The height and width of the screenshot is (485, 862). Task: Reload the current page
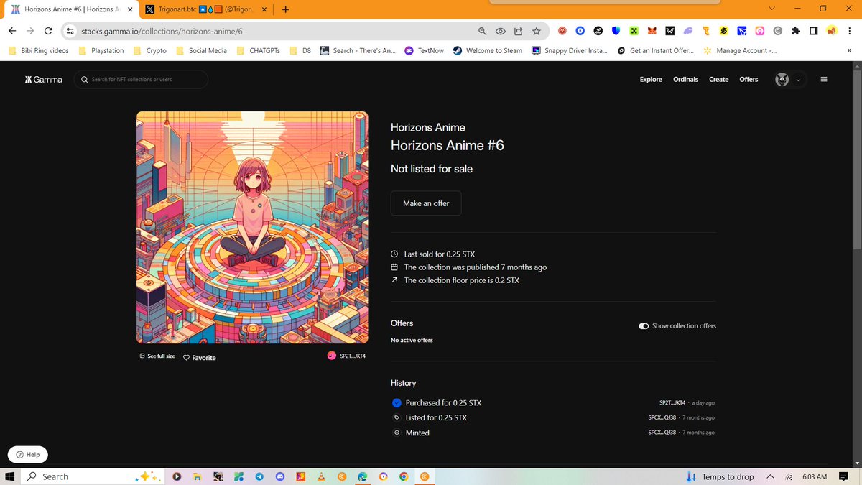(x=48, y=31)
